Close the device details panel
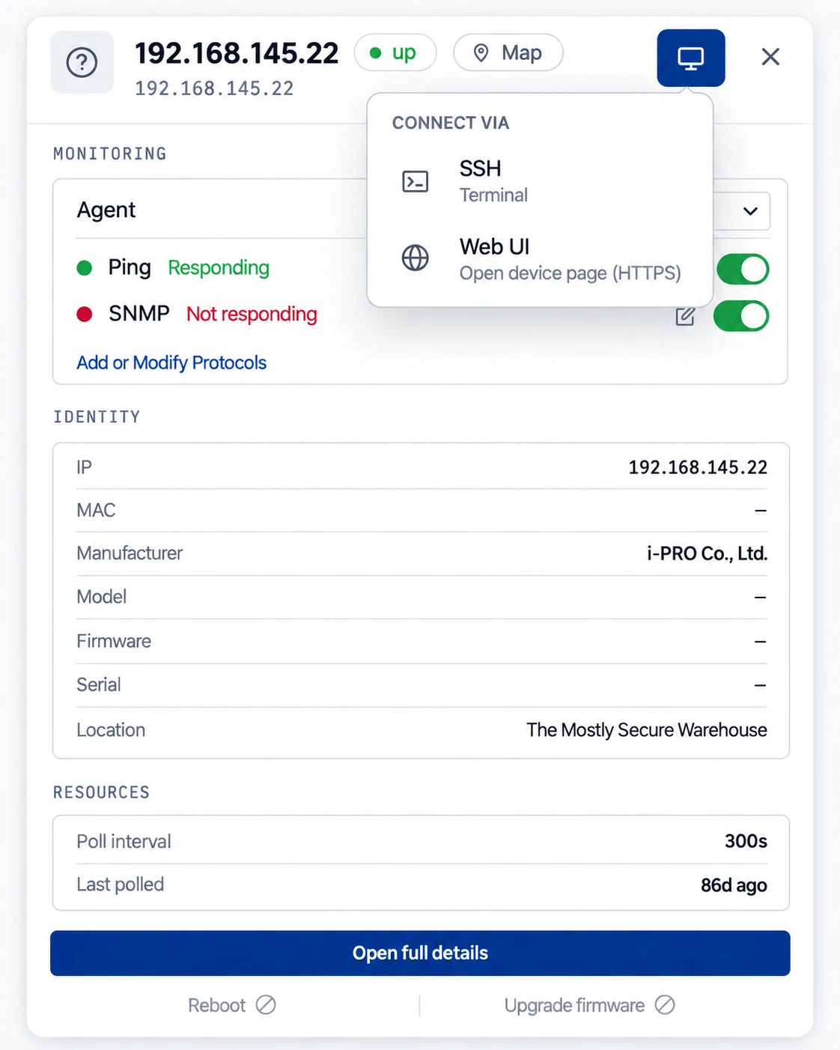Viewport: 840px width, 1050px height. [x=770, y=57]
